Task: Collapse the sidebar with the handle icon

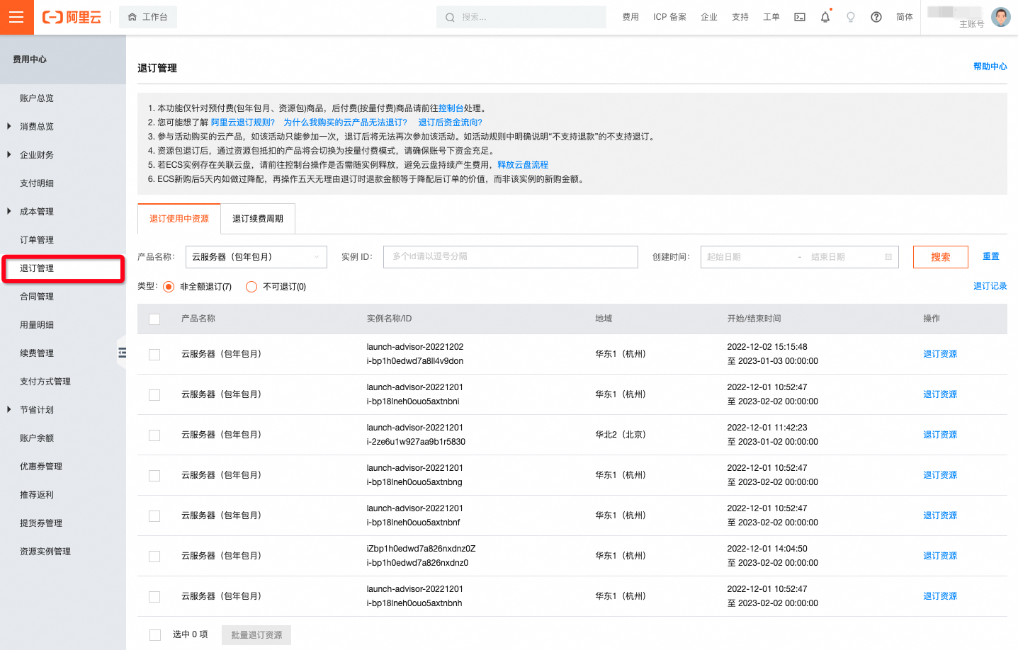Action: [122, 353]
